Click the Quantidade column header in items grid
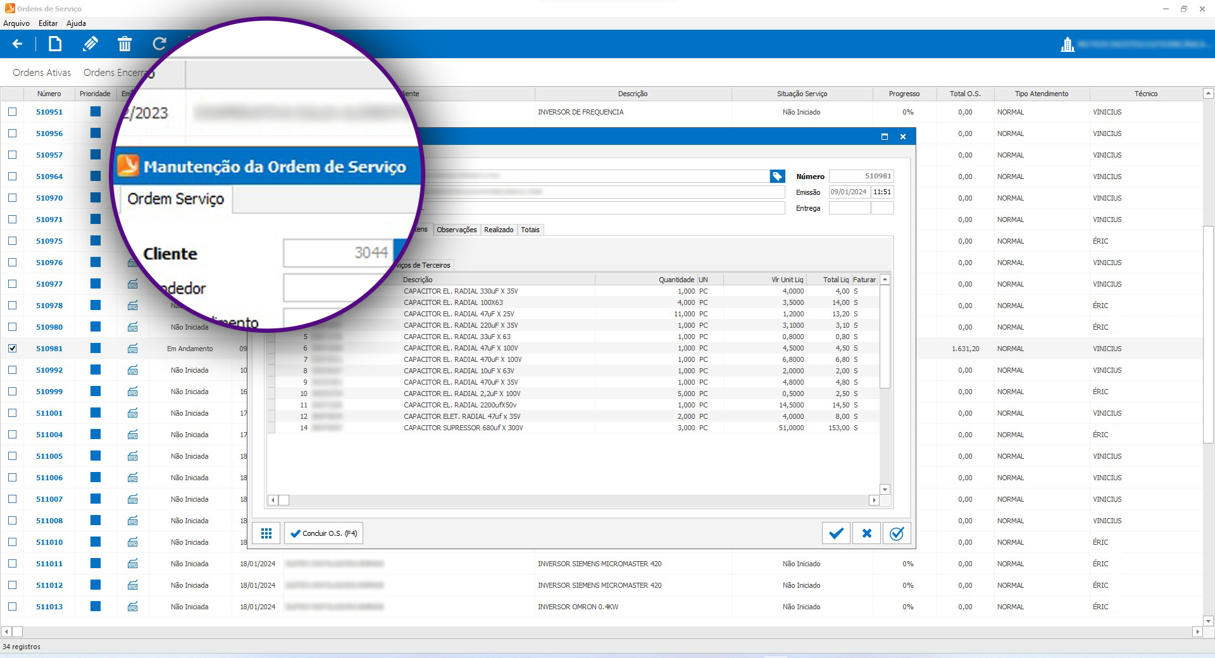 pos(645,280)
